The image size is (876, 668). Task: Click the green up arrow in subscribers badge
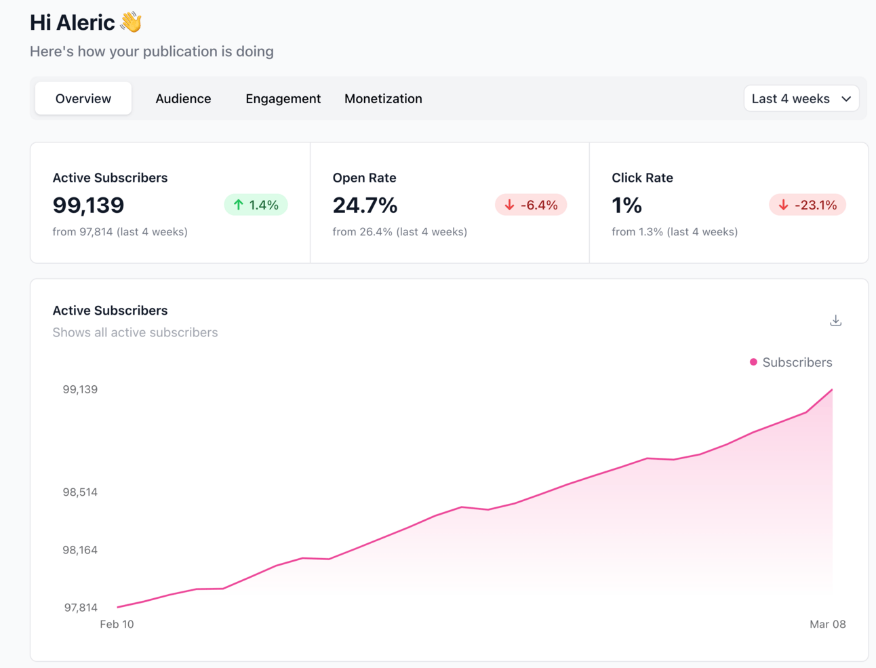click(239, 205)
